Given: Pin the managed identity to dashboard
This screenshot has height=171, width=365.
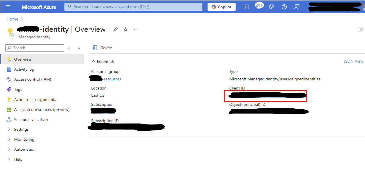Looking at the screenshot, I should (x=115, y=29).
